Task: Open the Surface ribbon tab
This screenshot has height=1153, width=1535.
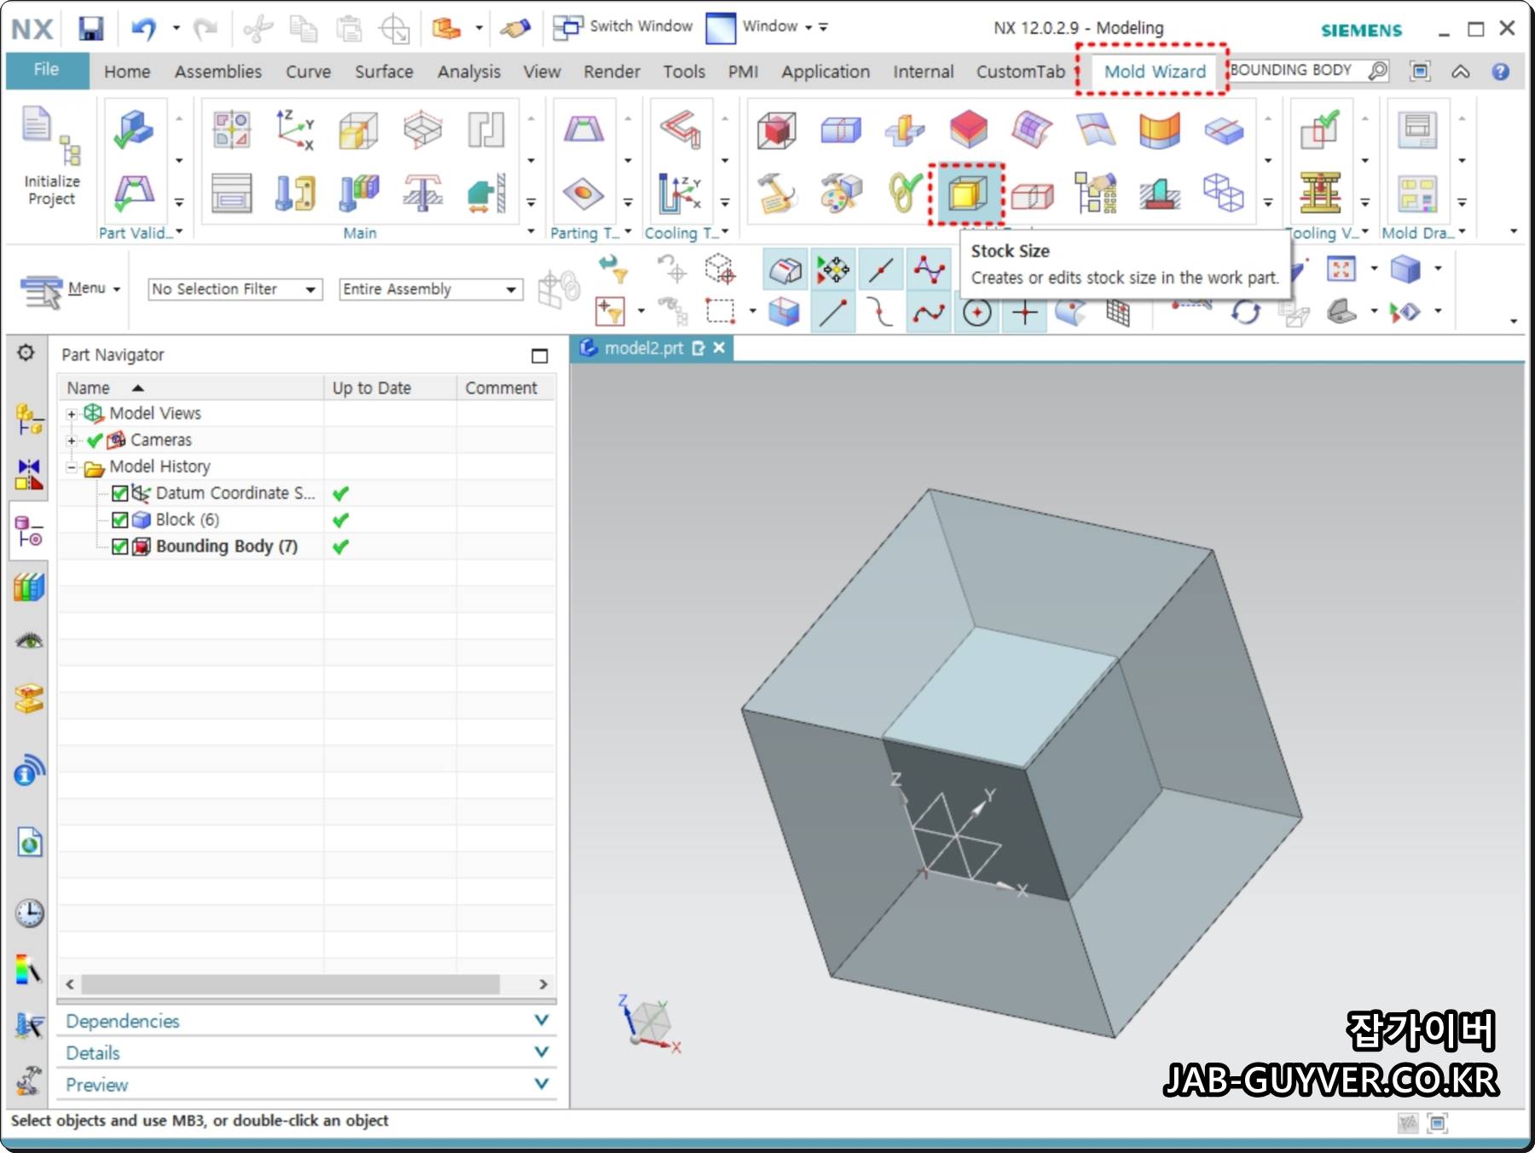Action: coord(384,72)
